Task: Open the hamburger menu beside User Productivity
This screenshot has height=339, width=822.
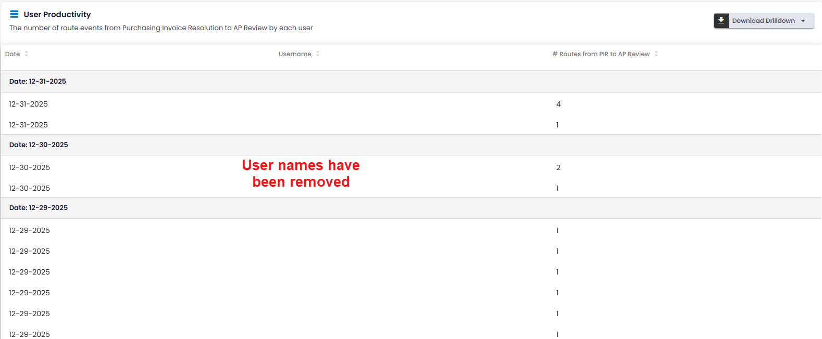Action: pos(14,14)
